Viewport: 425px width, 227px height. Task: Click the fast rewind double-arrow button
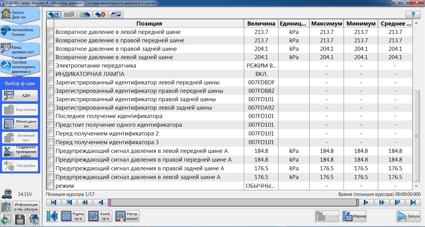(x=85, y=202)
